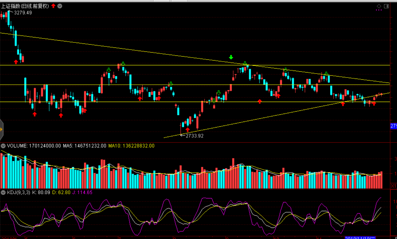397x239 pixels.
Task: Open the dropdown next to 上证指数 title
Action: pos(60,6)
